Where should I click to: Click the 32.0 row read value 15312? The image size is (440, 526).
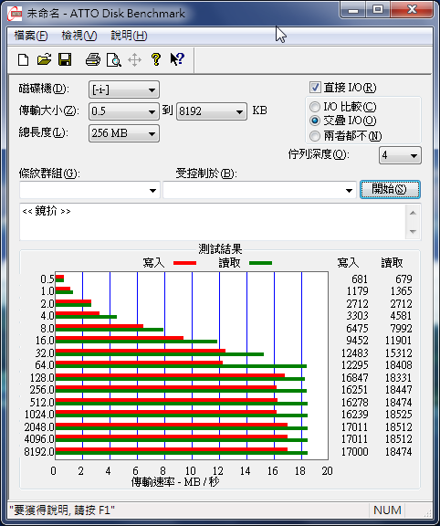pyautogui.click(x=398, y=352)
